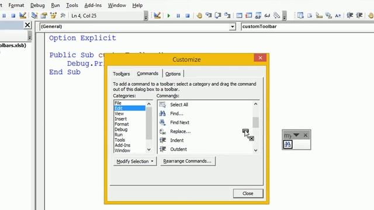Select Format category in Categories list
Image resolution: width=374 pixels, height=210 pixels.
tap(130, 124)
